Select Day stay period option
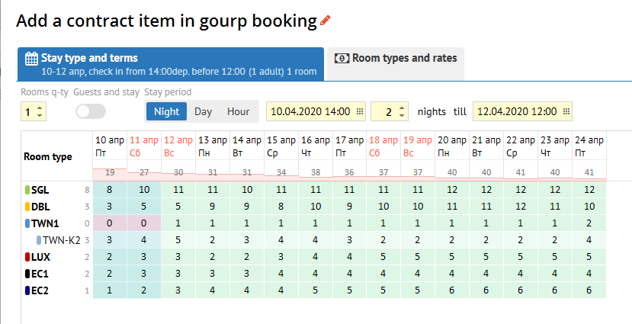Viewport: 632px width, 324px height. (x=203, y=111)
